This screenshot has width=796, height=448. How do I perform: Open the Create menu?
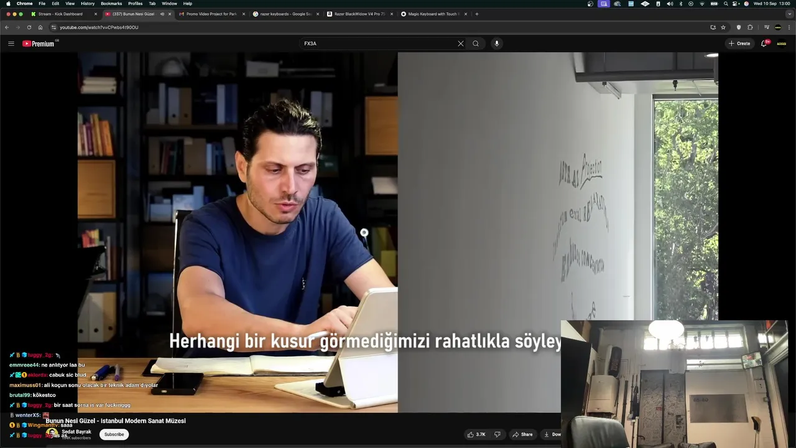tap(739, 44)
